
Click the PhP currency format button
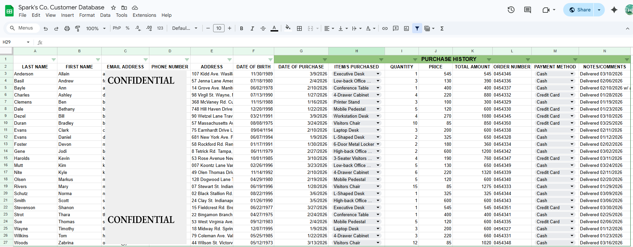tap(117, 28)
